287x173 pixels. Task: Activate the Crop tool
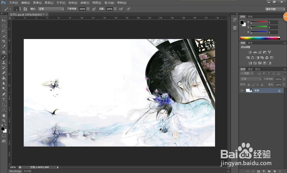(4, 41)
